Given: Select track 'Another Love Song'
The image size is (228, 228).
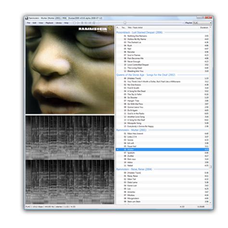Looking at the screenshot, I should point(162,117).
